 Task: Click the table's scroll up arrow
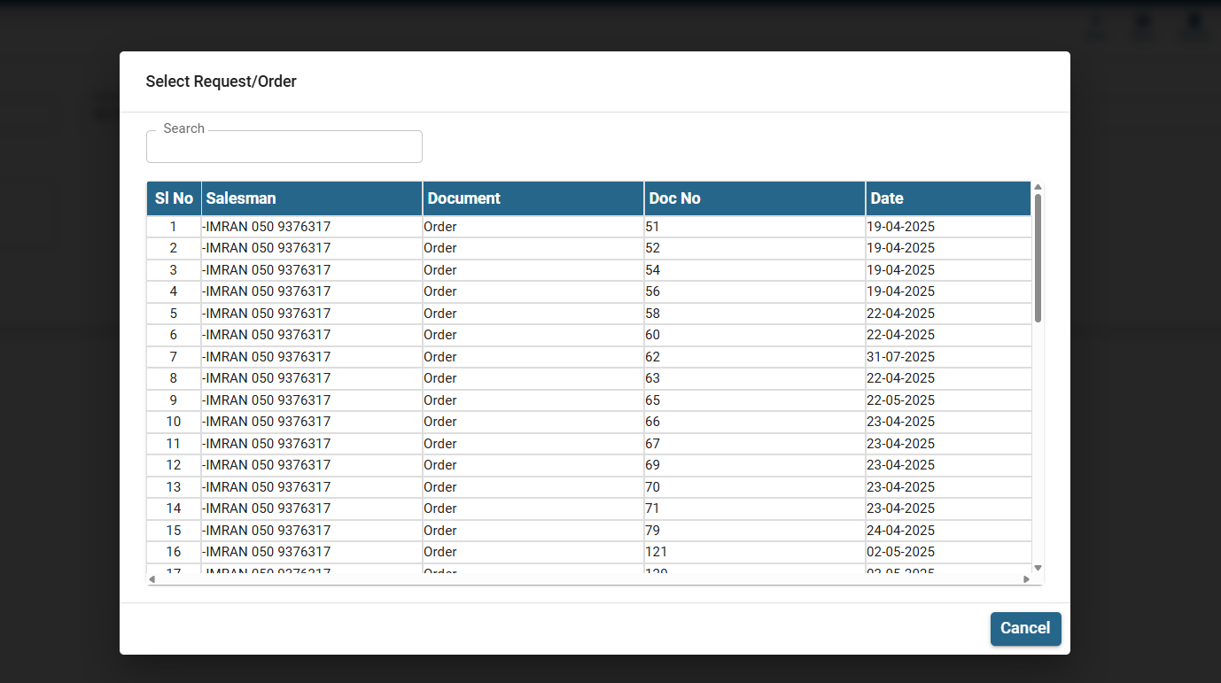coord(1038,187)
